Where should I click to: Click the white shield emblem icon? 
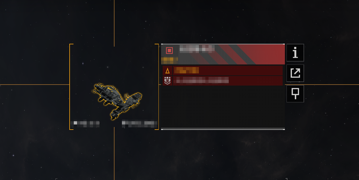click(167, 80)
